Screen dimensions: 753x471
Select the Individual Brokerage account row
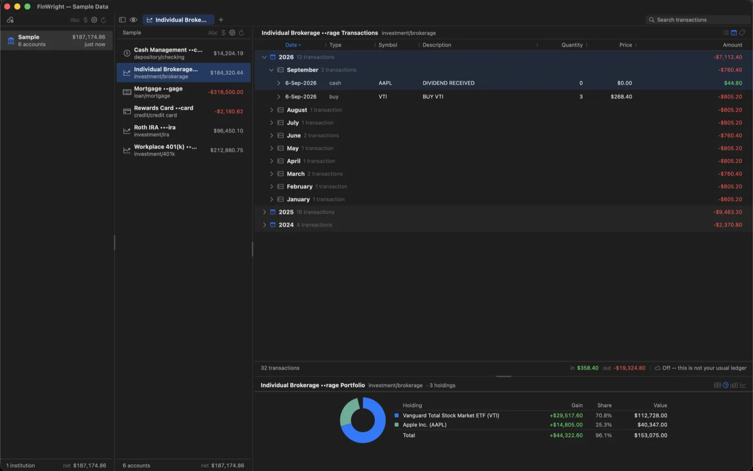(184, 73)
